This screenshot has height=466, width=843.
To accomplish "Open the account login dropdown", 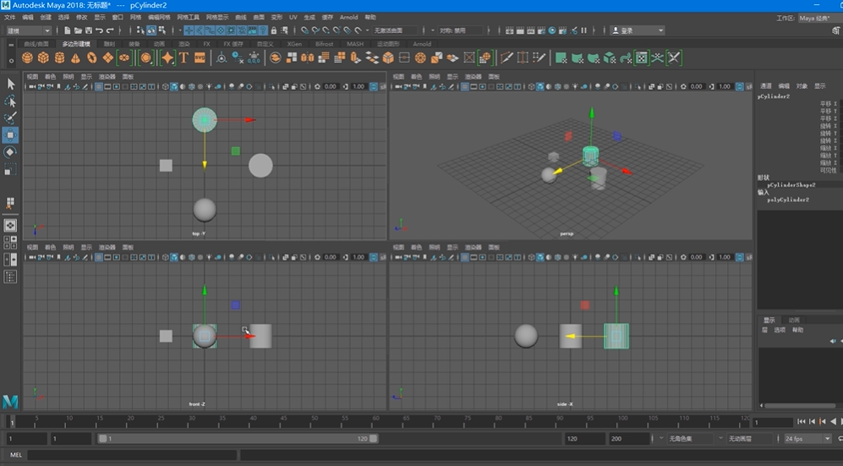I will (x=638, y=30).
